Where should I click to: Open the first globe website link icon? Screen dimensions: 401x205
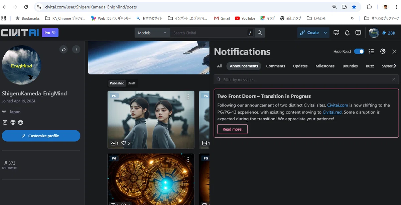[13, 122]
